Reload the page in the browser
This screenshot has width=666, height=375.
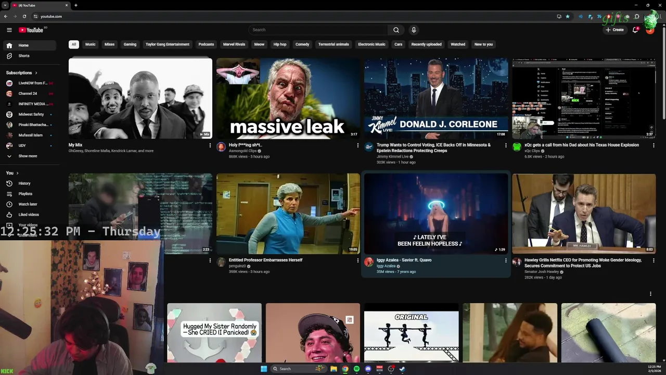point(24,16)
